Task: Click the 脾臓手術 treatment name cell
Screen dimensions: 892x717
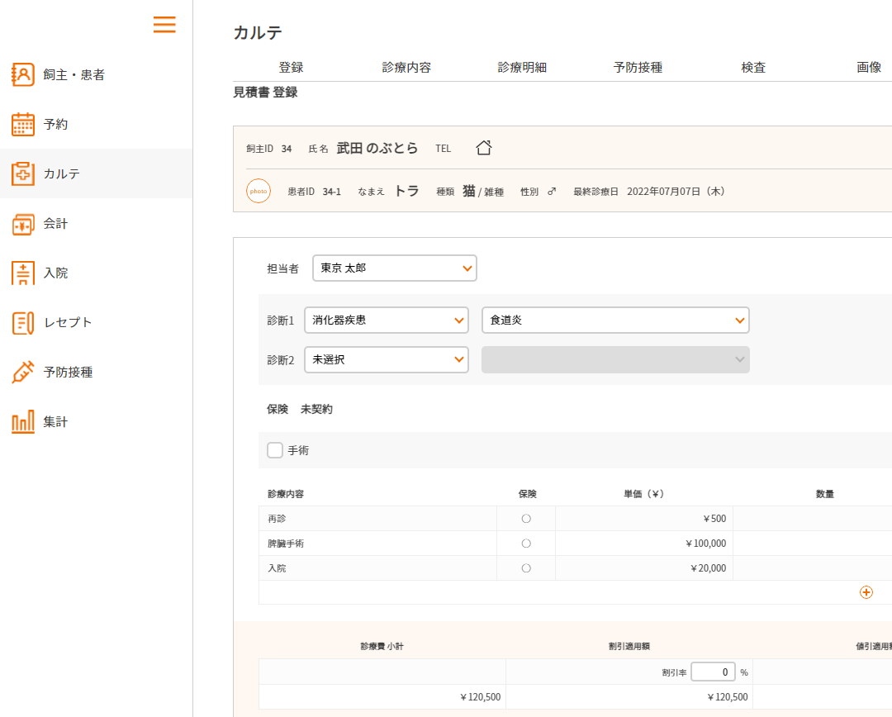Action: (377, 544)
